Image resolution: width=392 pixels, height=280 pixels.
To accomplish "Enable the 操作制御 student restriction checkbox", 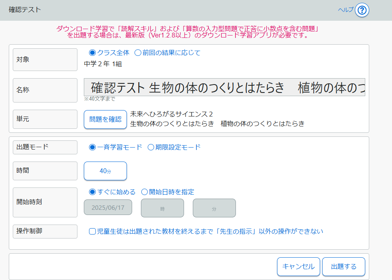I will [x=92, y=231].
